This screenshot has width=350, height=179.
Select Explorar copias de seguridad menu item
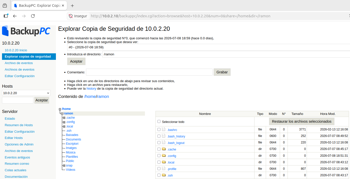(29, 57)
